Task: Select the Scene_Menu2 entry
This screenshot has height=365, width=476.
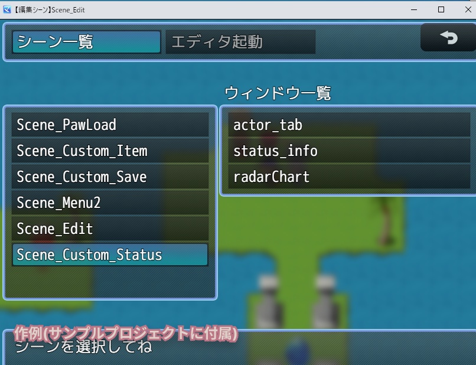Action: (109, 203)
